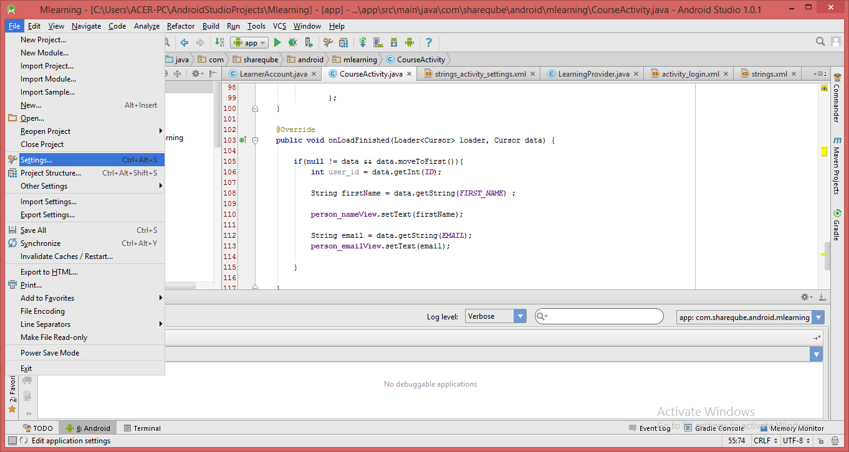Click the Sync Project with Gradle icon
The width and height of the screenshot is (849, 452).
[x=363, y=43]
